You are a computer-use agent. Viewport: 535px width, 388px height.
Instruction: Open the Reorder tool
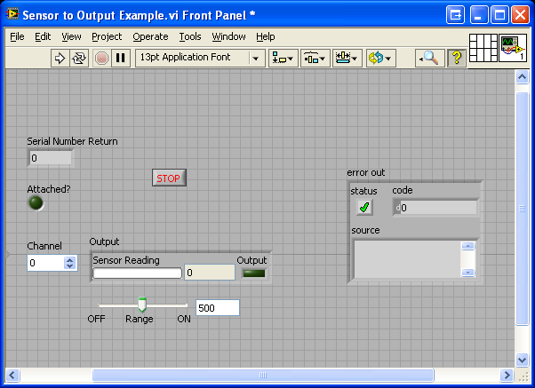(380, 59)
